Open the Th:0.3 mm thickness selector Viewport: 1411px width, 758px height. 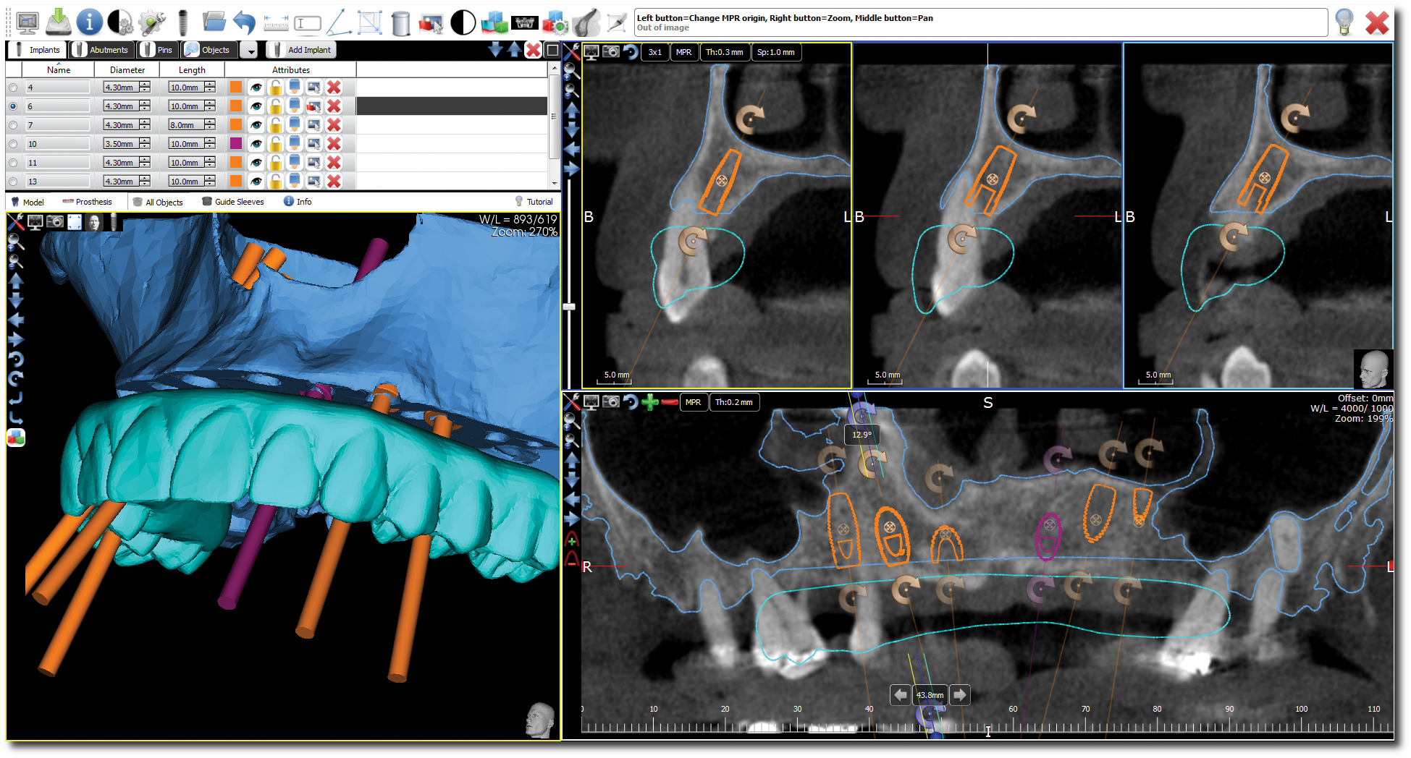[x=724, y=52]
